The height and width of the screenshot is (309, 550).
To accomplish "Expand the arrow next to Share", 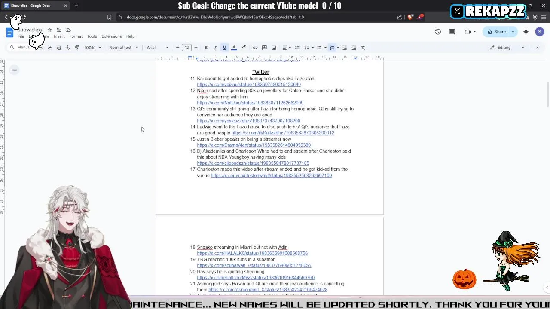I will click(x=513, y=32).
